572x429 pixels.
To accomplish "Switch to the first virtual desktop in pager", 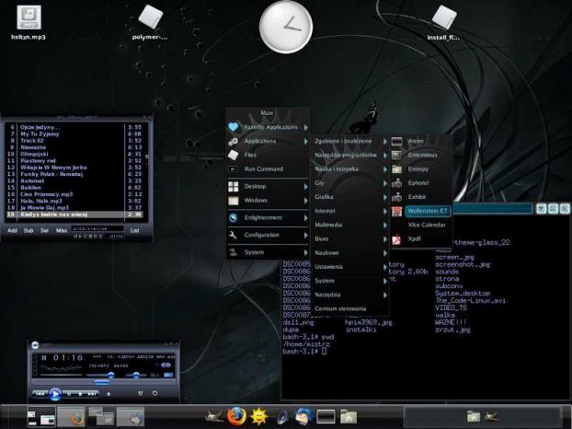I will 41,416.
